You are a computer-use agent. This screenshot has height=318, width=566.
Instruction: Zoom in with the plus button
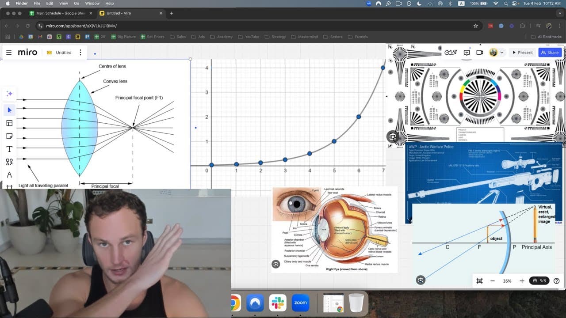click(522, 281)
